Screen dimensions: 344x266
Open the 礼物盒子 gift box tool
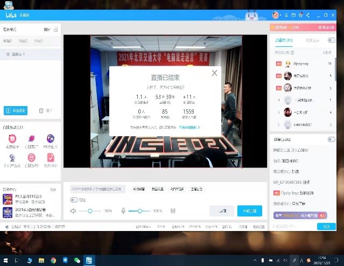(x=12, y=142)
